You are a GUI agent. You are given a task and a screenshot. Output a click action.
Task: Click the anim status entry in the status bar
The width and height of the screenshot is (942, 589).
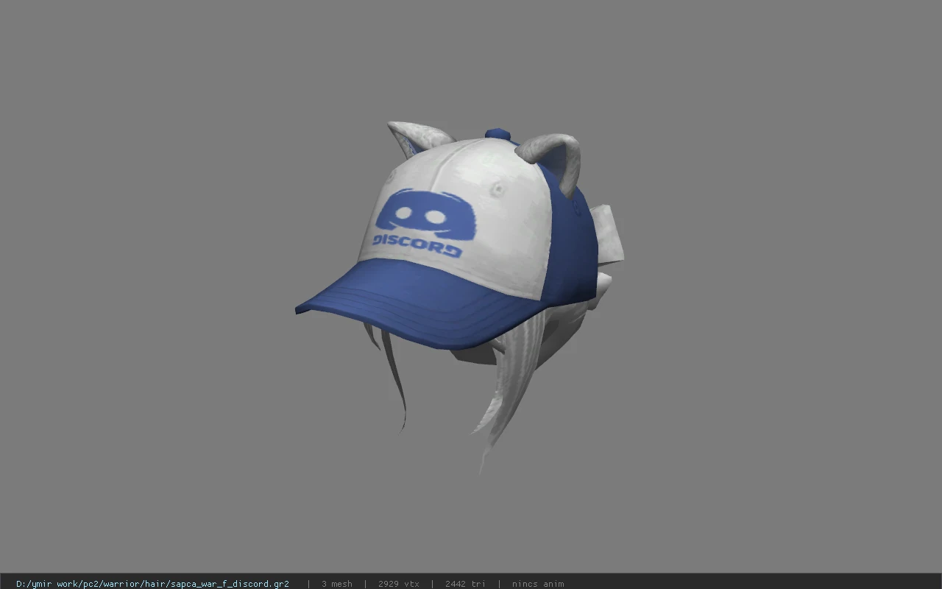538,584
